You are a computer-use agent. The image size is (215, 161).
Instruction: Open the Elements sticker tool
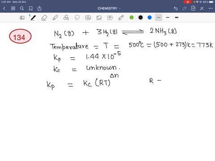pos(88,18)
